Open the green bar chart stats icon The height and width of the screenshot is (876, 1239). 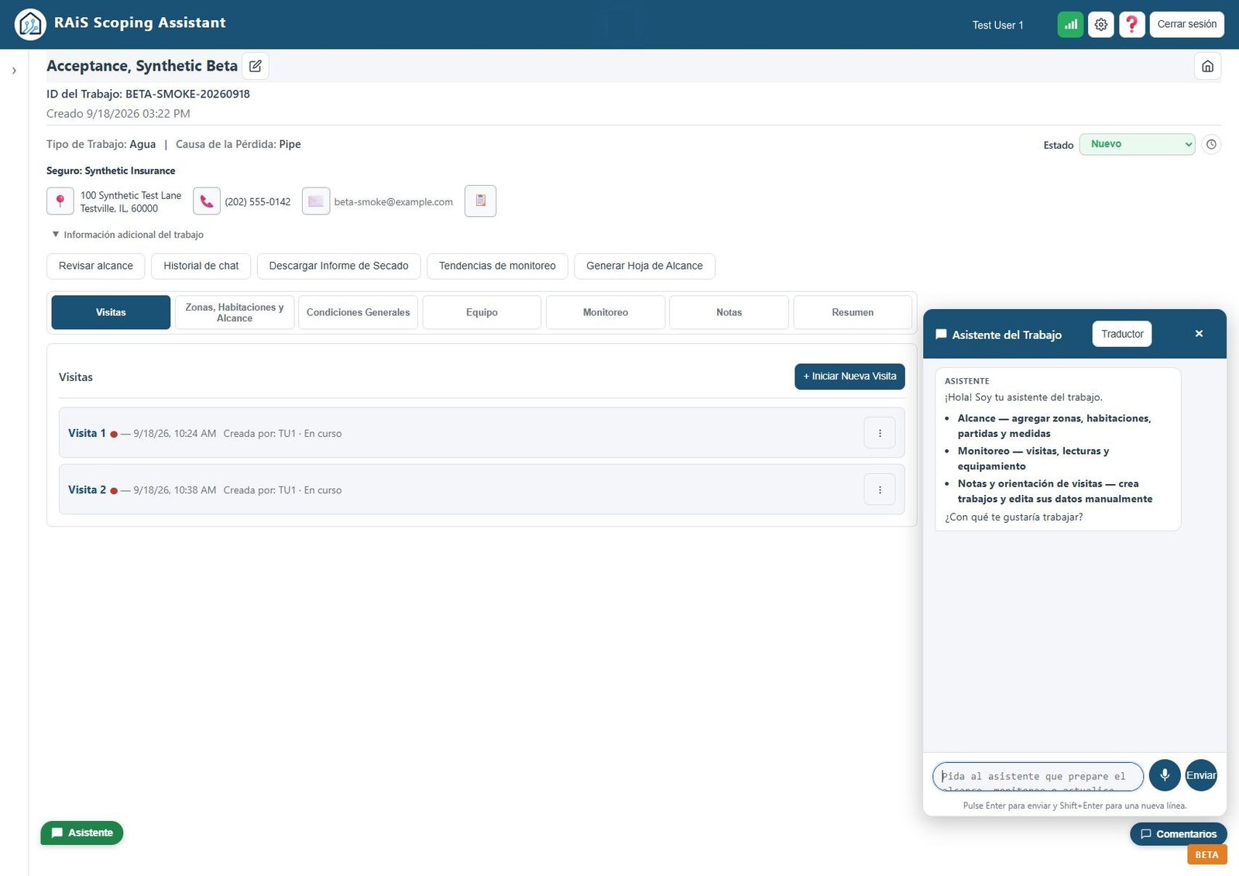pyautogui.click(x=1070, y=24)
